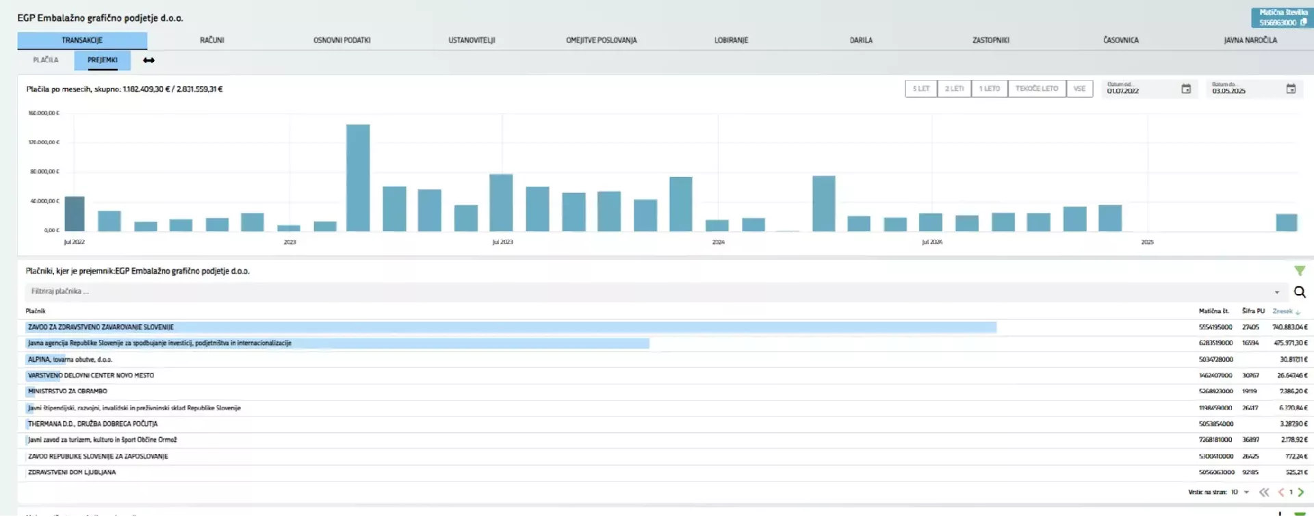Open ZAVOD ZA ZDRAVSTVENO ZAVAROVANJE SLOVENIJE row
1314x517 pixels.
coord(101,328)
